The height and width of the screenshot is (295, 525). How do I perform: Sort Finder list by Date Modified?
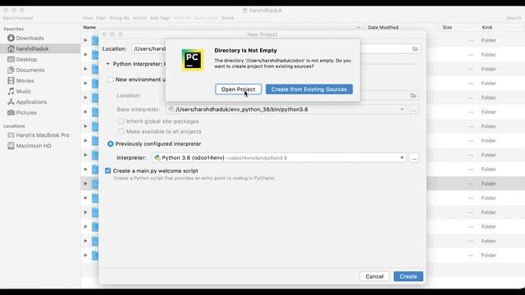click(x=383, y=27)
